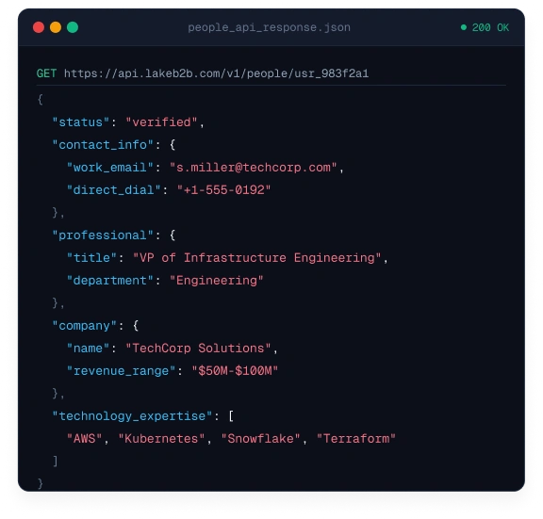
Task: Click the green maximize dot
Action: point(73,27)
